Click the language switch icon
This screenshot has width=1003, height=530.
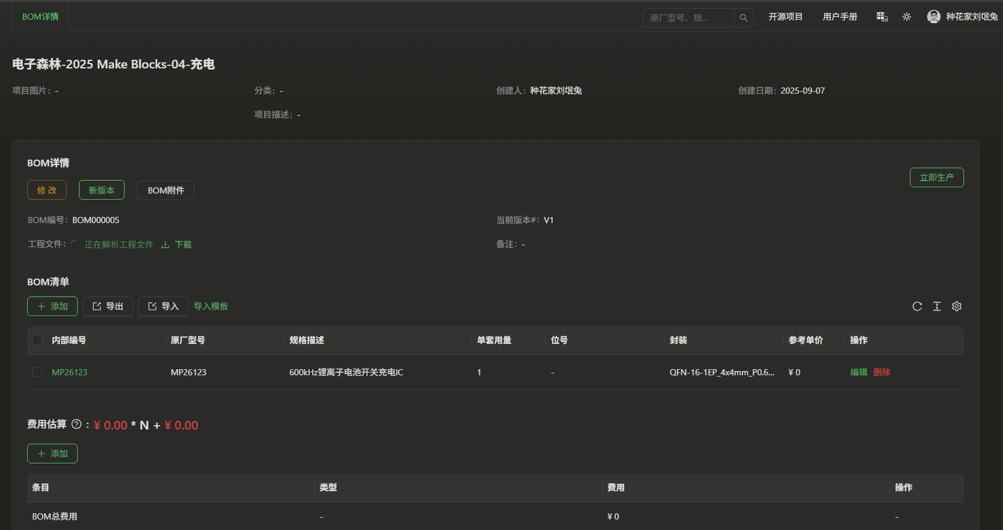882,17
